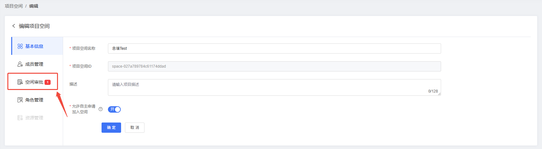Select the 角色管理 sidebar tab

[37, 100]
